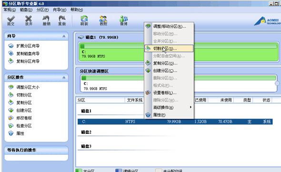Click the 修改卷标 link
The height and width of the screenshot is (172, 281).
24,118
